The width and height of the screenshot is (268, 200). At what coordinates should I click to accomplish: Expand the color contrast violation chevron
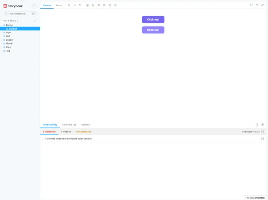pyautogui.click(x=43, y=139)
